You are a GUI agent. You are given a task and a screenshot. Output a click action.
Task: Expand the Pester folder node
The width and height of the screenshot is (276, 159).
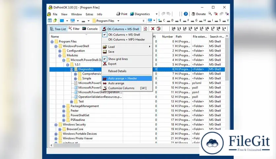tap(64, 111)
